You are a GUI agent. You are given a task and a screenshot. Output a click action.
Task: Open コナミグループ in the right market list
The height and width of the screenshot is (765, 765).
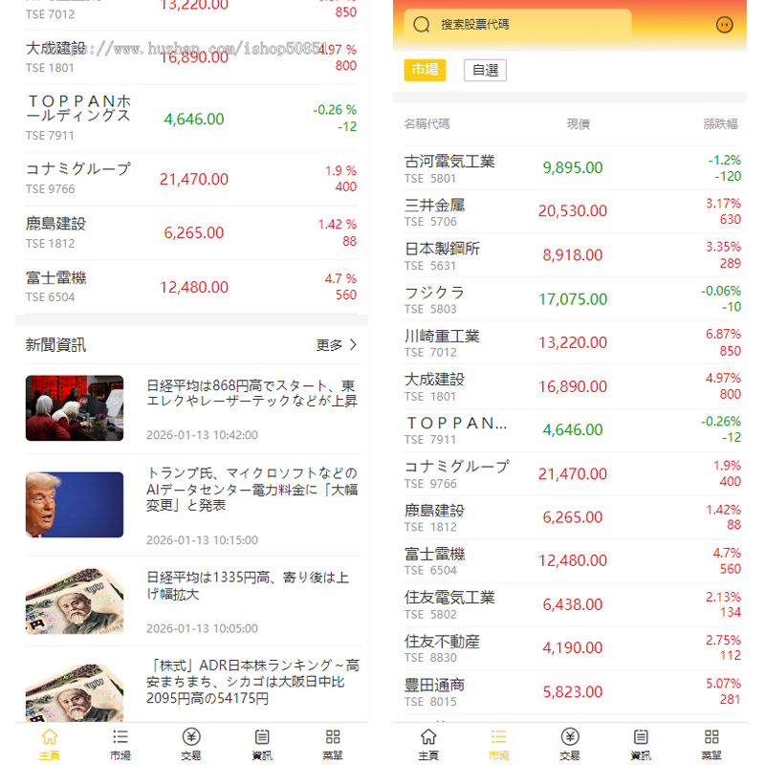pyautogui.click(x=570, y=473)
